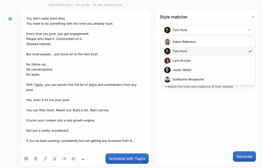The width and height of the screenshot is (262, 168).
Task: Choose Lara Acosta's writing style
Action: coord(208,61)
